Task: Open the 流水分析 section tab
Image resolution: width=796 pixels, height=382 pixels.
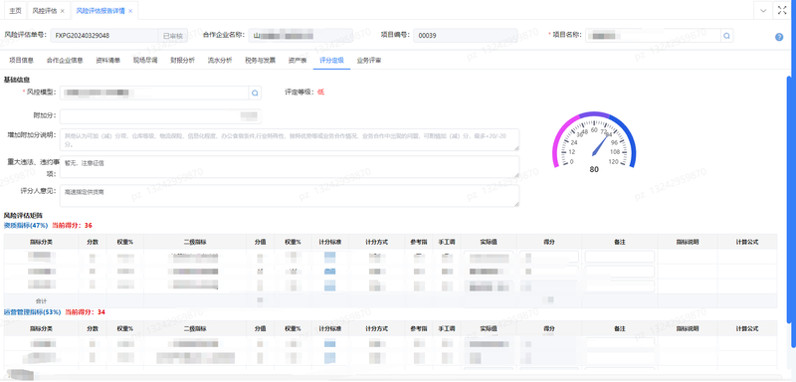Action: coord(220,60)
